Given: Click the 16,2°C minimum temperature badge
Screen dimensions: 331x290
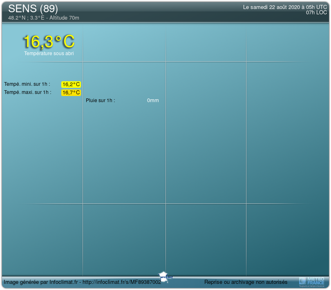Looking at the screenshot, I should (71, 85).
